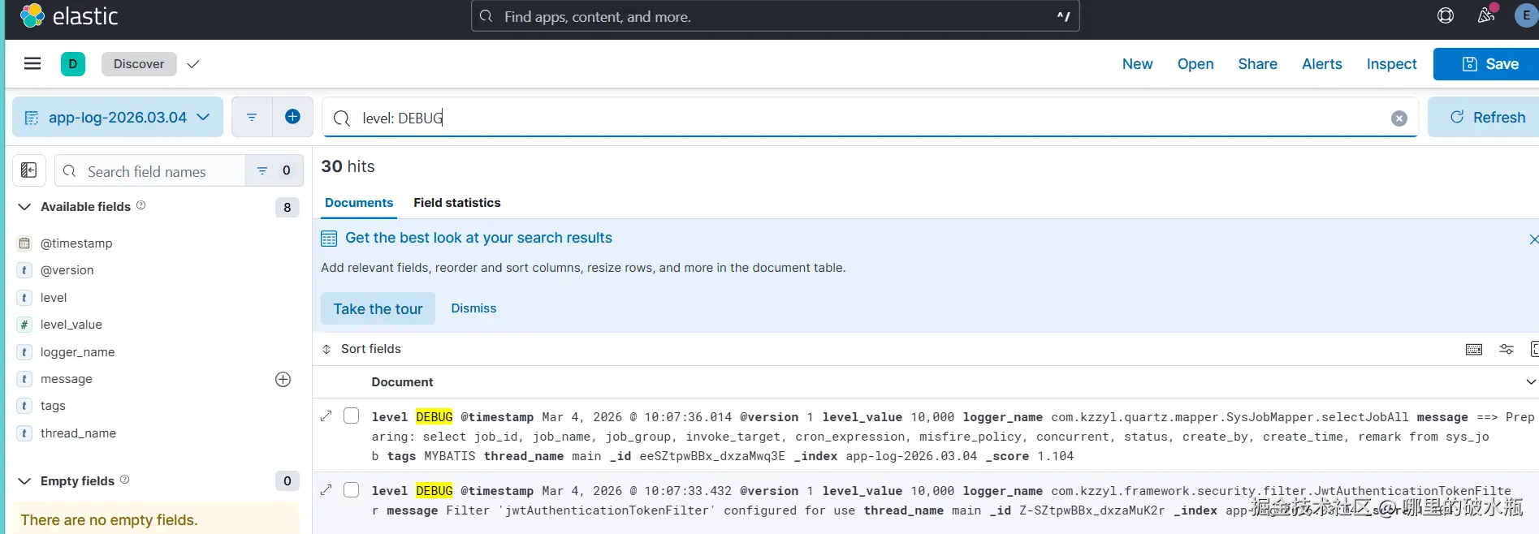Collapse the Available fields section

[x=24, y=207]
